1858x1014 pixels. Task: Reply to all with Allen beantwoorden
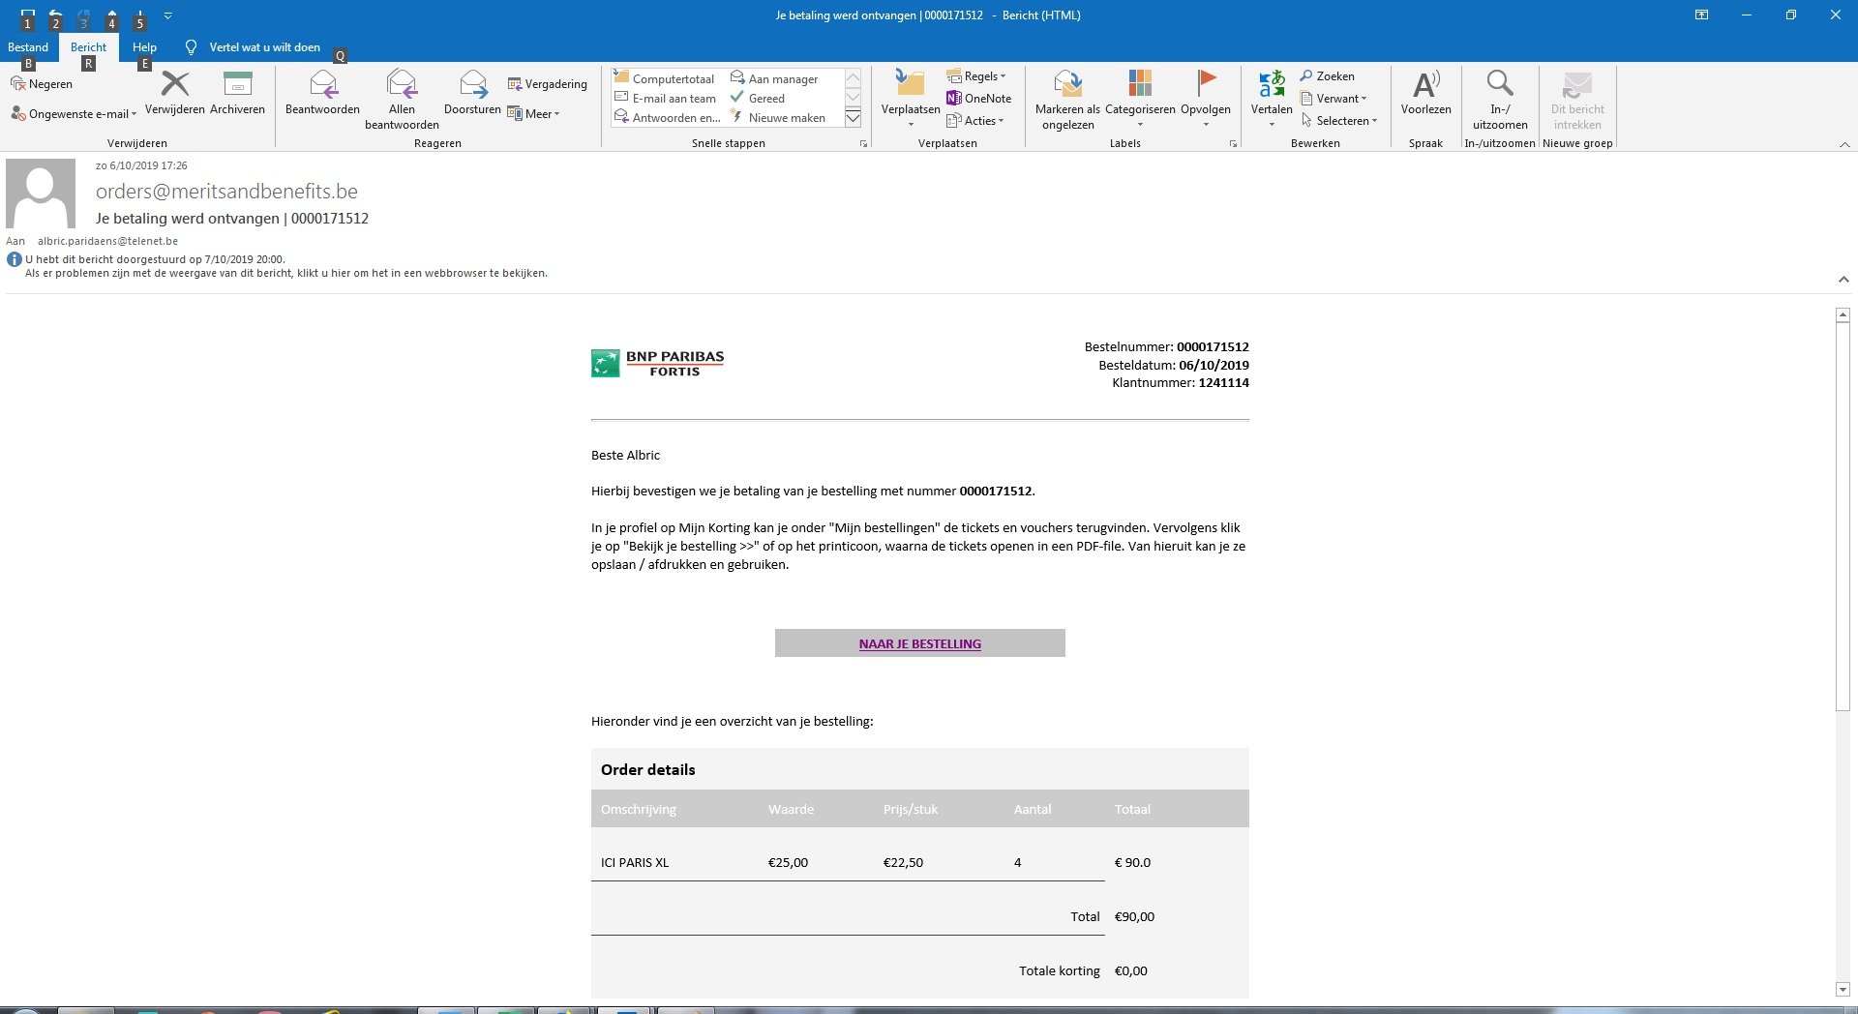[x=402, y=100]
